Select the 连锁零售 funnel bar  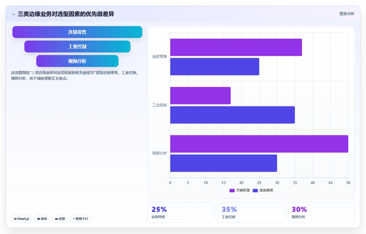tap(77, 32)
